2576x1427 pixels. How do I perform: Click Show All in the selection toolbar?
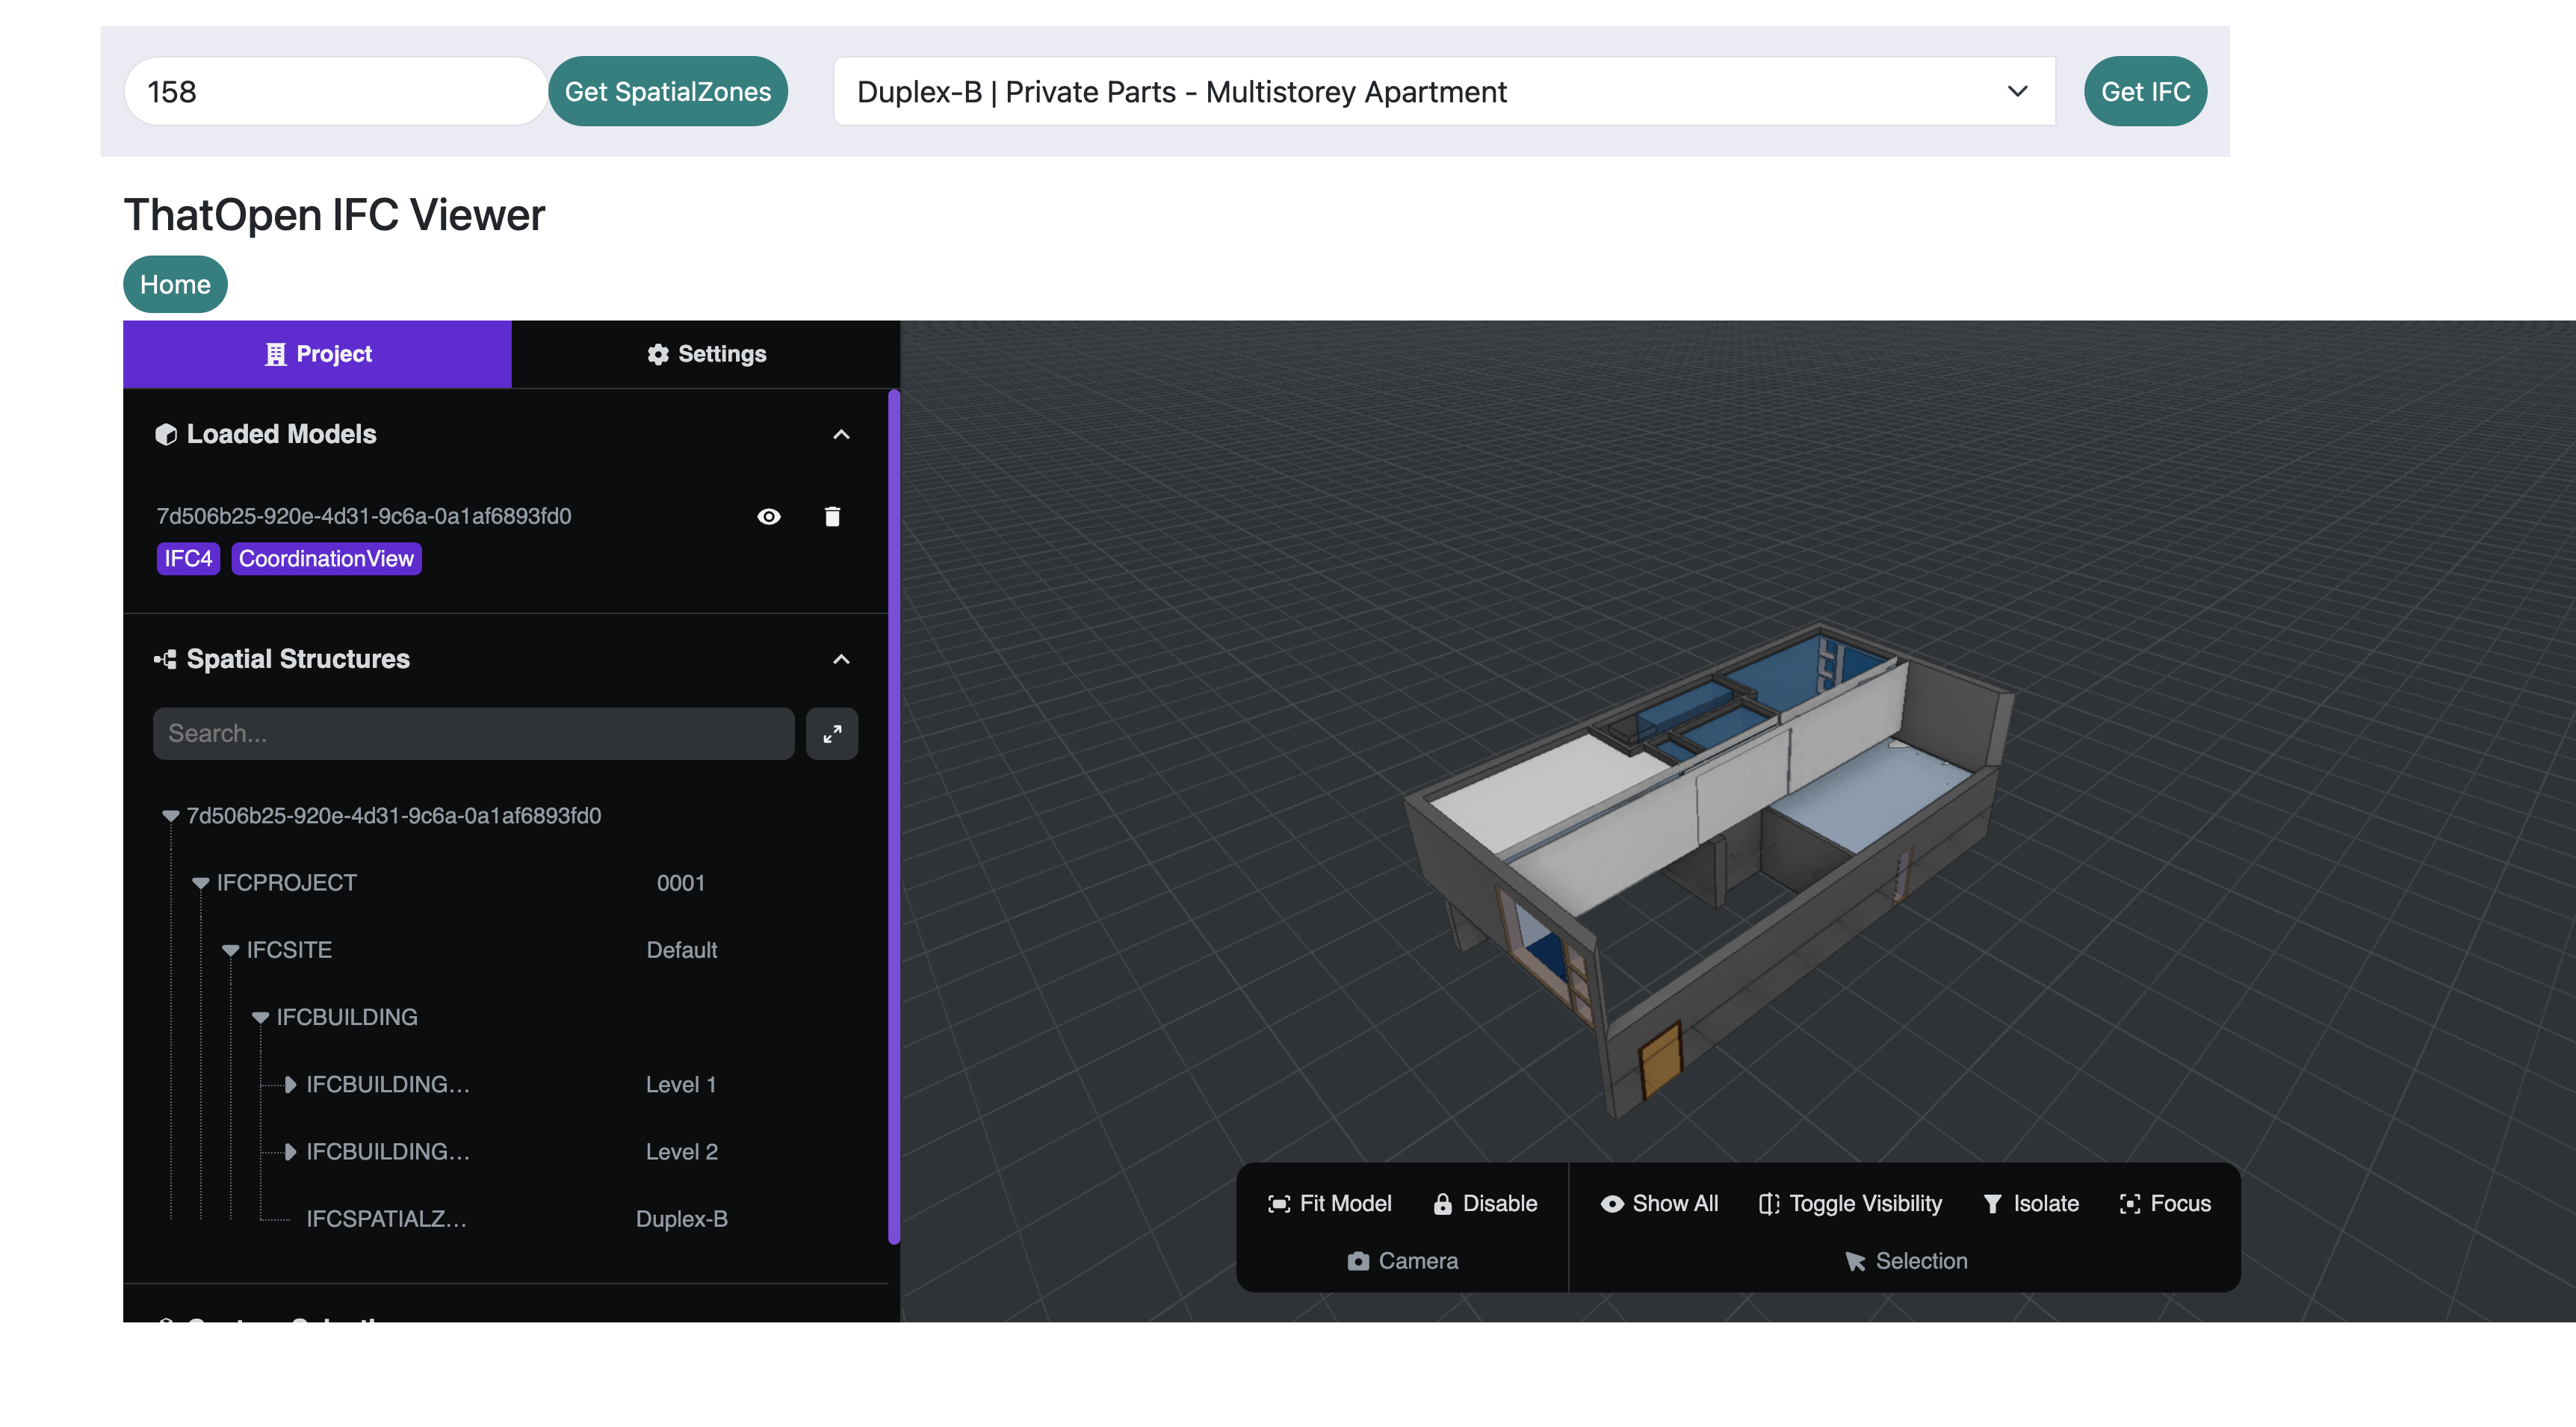[1659, 1204]
